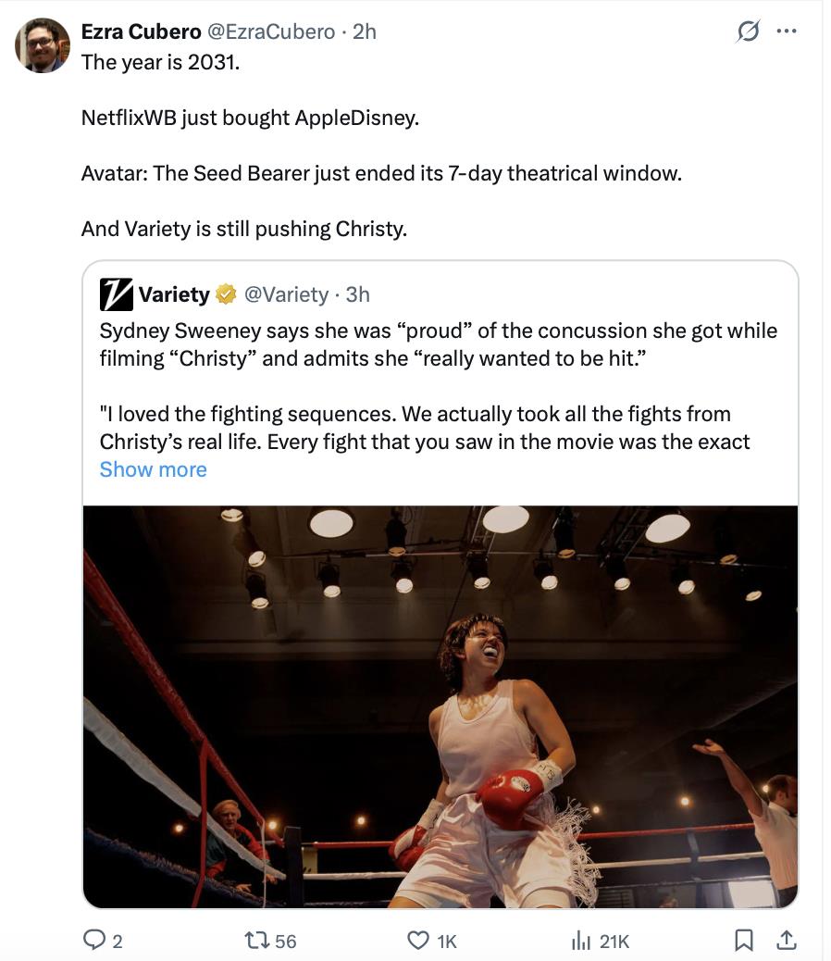
Task: Open the boxing ring photo
Action: coord(440,706)
